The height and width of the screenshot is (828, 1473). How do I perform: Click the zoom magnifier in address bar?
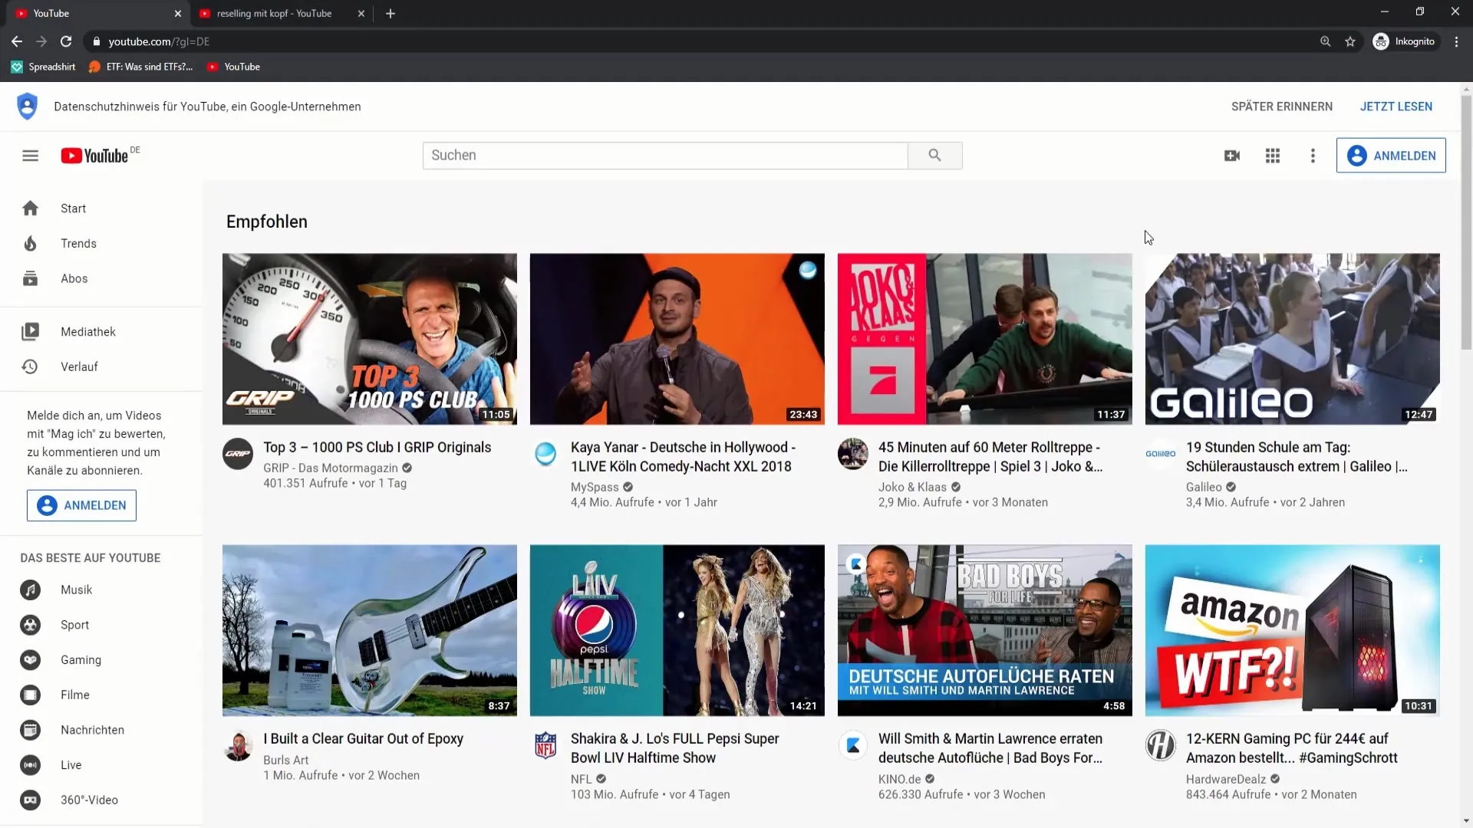tap(1325, 41)
